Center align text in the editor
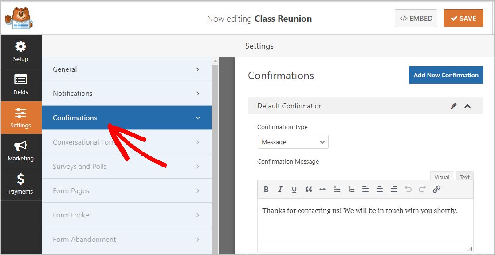 pos(380,189)
